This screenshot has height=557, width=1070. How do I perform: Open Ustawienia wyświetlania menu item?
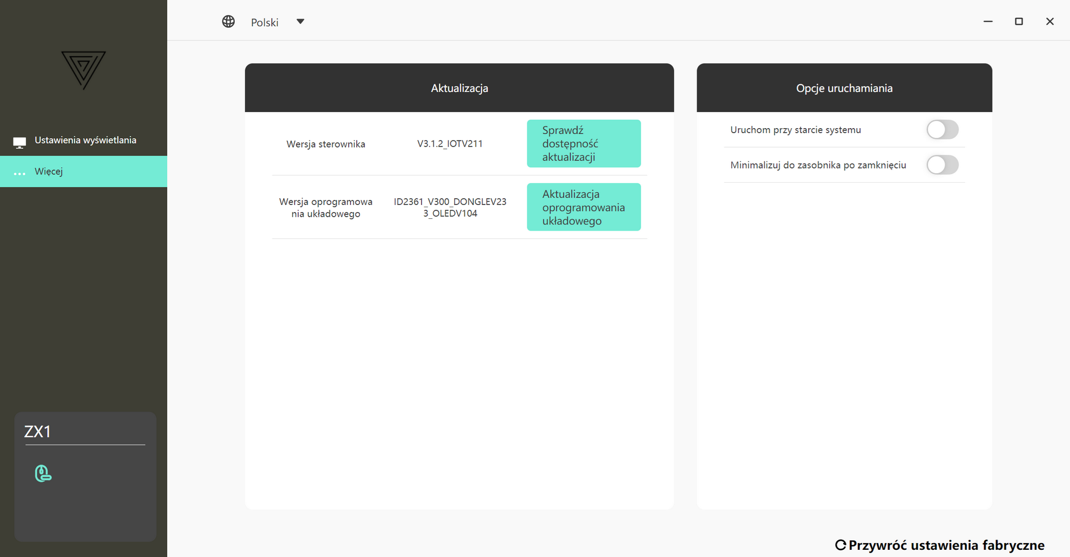point(85,140)
